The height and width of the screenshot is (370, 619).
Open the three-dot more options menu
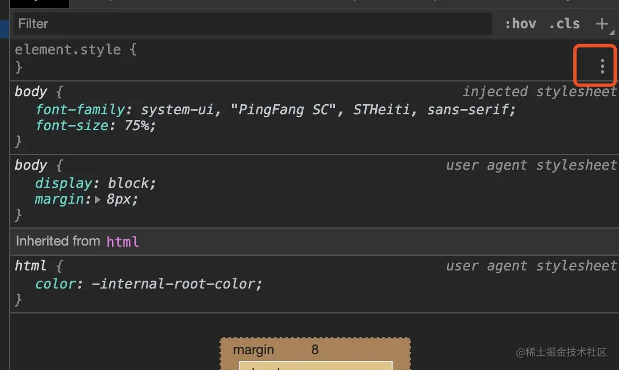[602, 66]
